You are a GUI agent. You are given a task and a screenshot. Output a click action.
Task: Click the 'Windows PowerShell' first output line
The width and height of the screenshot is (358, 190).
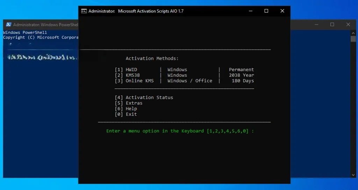pos(25,33)
